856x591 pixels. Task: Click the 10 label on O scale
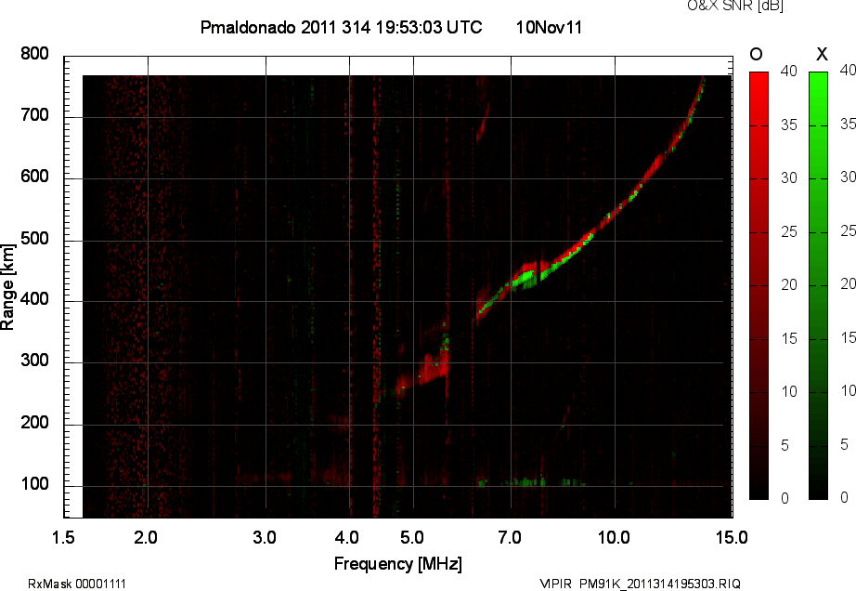point(789,392)
